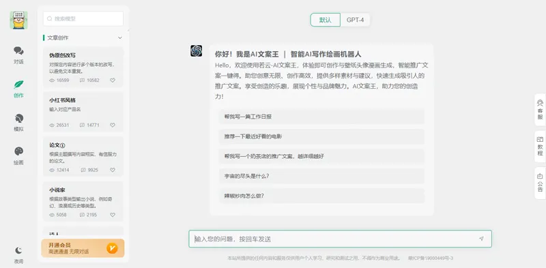Choose the 奶茶店推广文案 suggestion

coord(321,156)
